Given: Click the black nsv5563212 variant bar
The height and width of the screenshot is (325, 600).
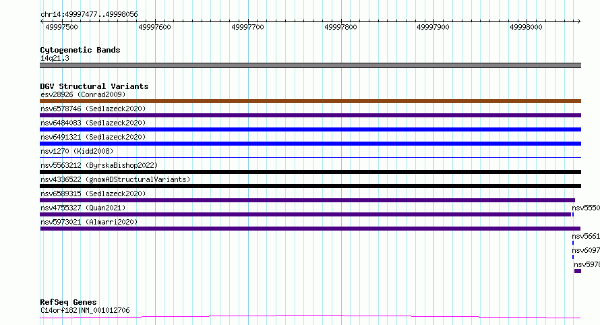Looking at the screenshot, I should pos(310,172).
